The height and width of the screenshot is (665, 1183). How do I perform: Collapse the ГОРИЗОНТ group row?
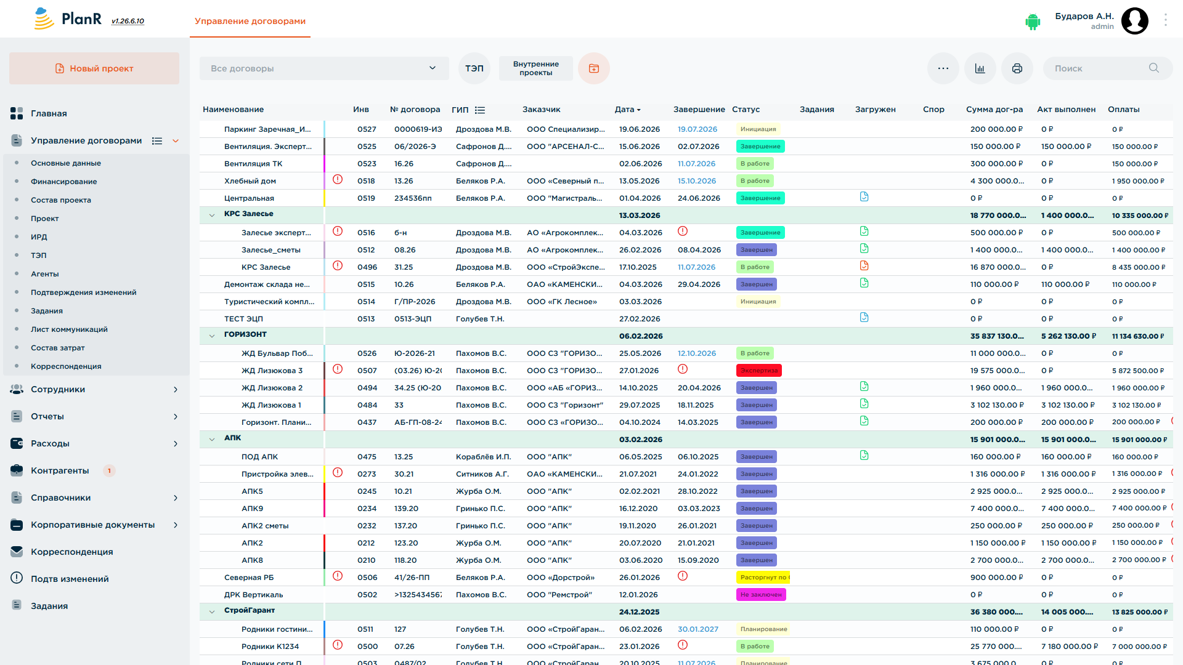tap(212, 336)
